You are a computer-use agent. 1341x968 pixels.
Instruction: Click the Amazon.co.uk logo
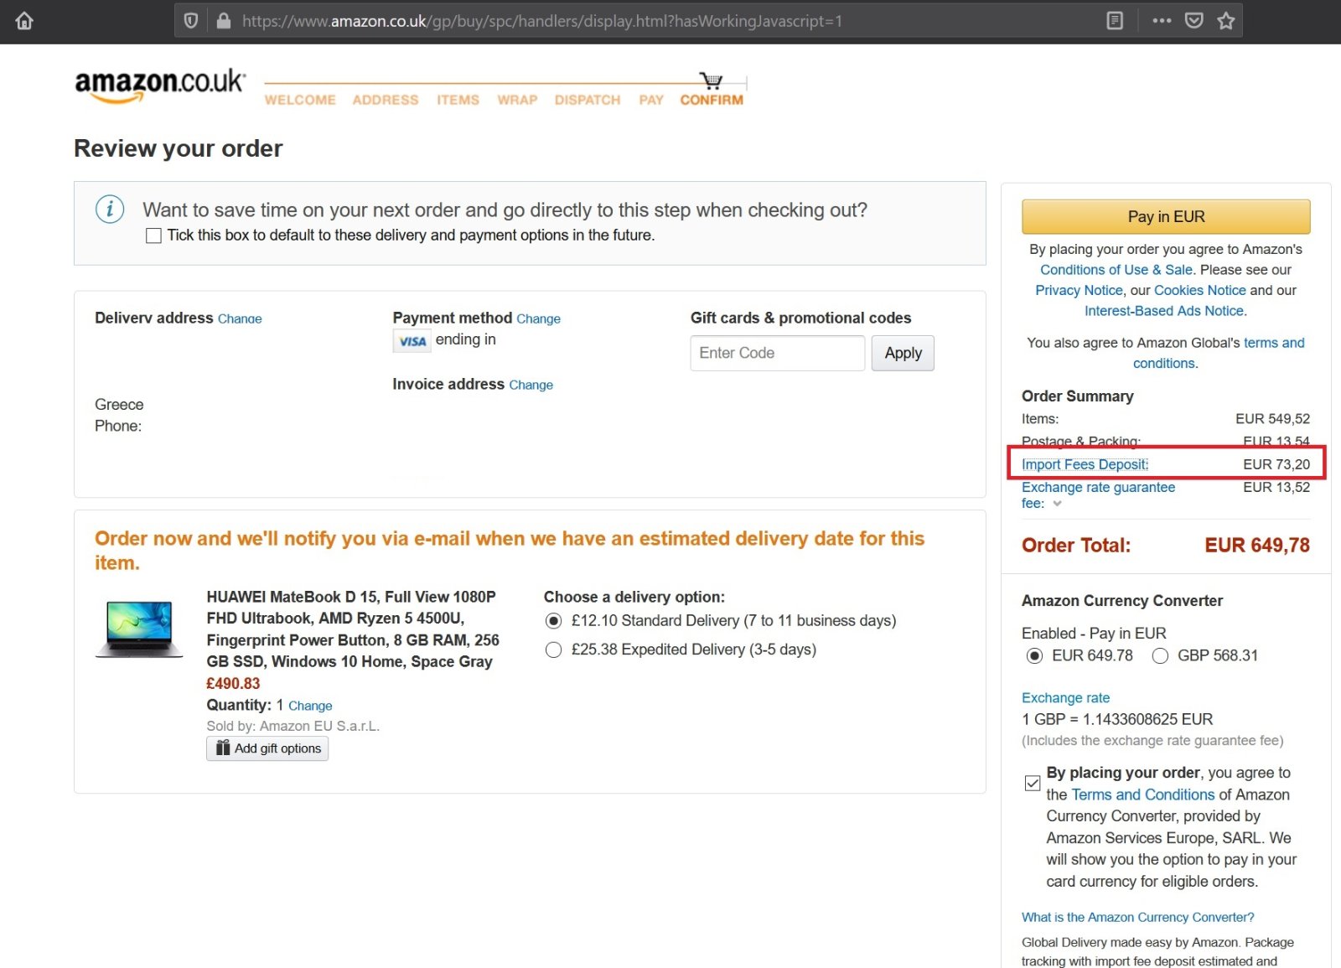(x=160, y=85)
